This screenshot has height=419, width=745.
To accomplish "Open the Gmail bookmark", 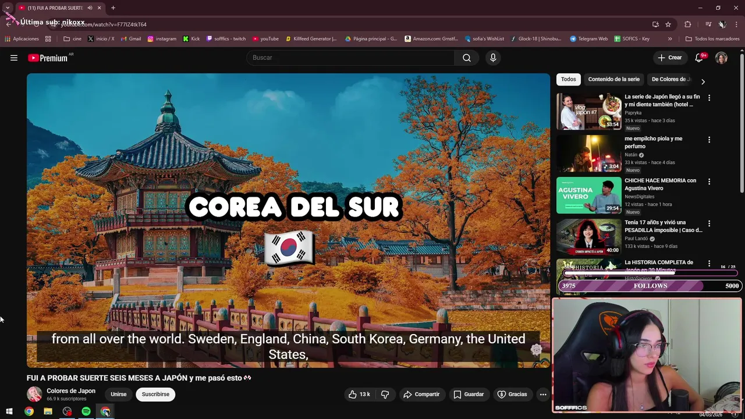I will pos(131,39).
